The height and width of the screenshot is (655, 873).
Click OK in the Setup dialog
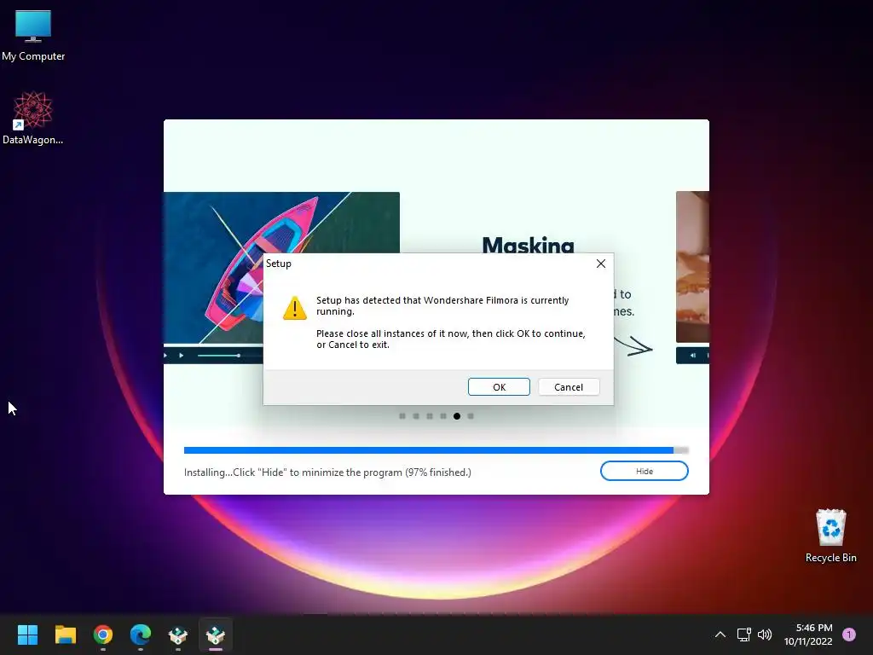pyautogui.click(x=499, y=387)
